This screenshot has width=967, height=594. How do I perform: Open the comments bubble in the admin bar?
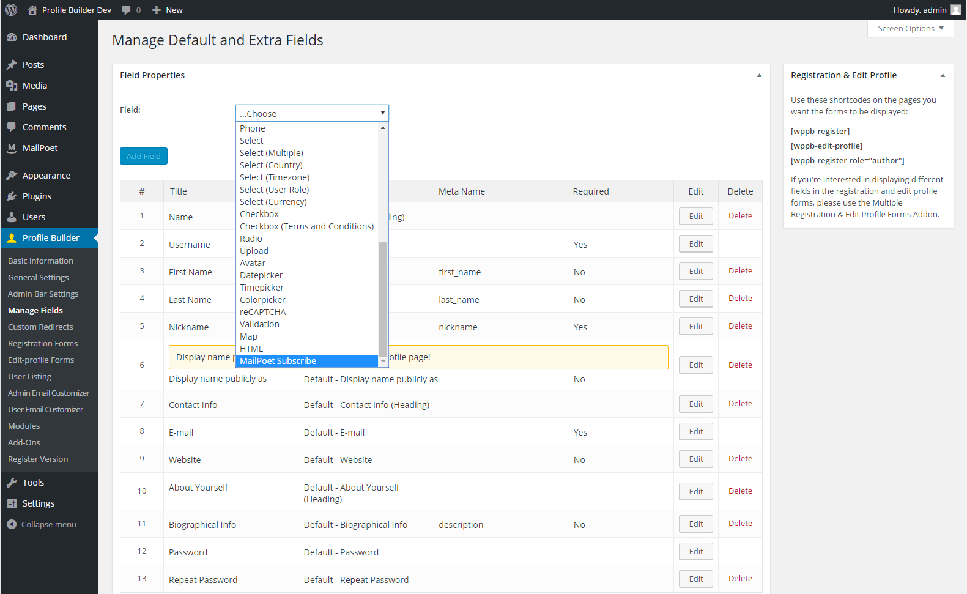pos(126,10)
